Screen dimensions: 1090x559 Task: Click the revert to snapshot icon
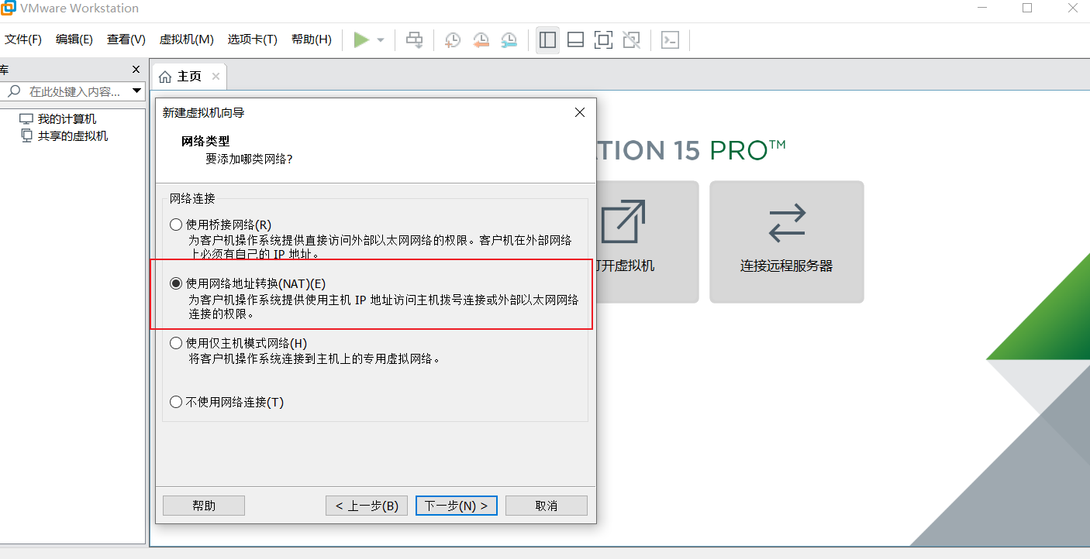click(x=481, y=40)
